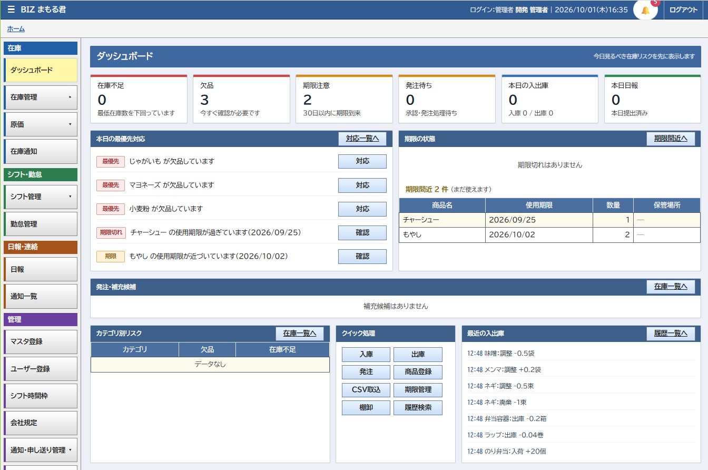
Task: Follow the ホーム breadcrumb link
Action: point(16,29)
